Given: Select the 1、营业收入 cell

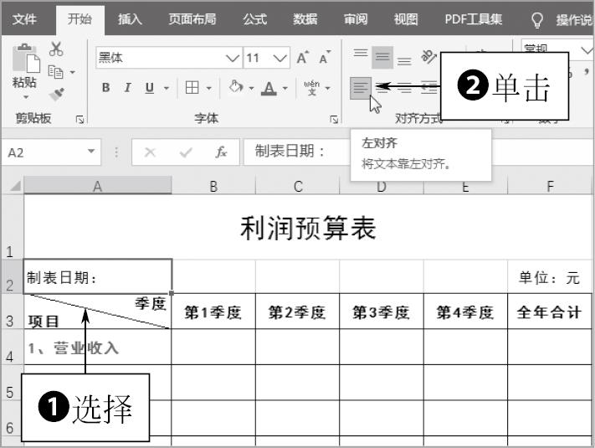Looking at the screenshot, I should click(98, 347).
